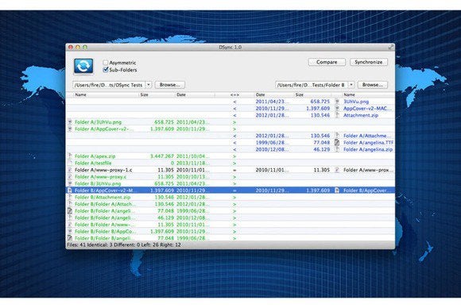461x308 pixels.
Task: Click the Compare button
Action: (x=327, y=62)
